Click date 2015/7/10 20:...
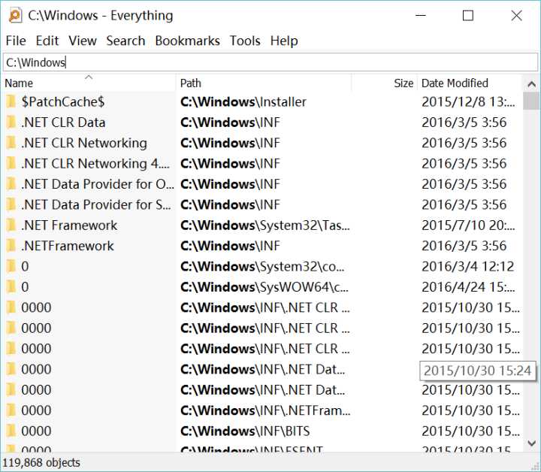541x472 pixels. click(x=468, y=225)
